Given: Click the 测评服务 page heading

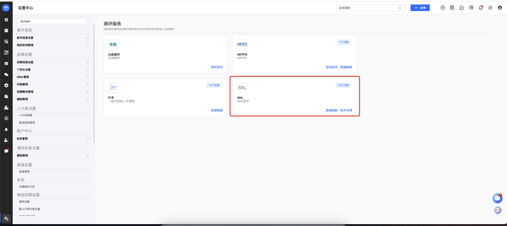Looking at the screenshot, I should click(x=112, y=24).
